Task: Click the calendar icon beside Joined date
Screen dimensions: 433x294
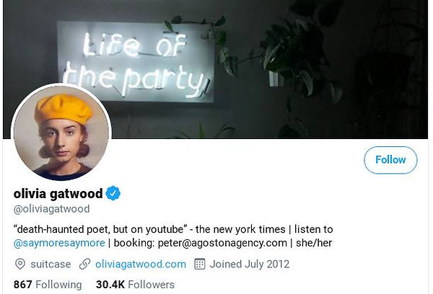Action: [x=200, y=264]
